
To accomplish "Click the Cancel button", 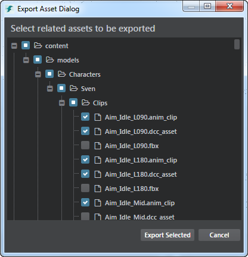I will [219, 235].
